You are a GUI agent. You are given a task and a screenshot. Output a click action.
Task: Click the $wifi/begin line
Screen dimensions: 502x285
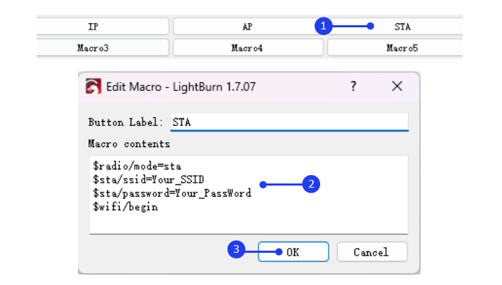(125, 207)
